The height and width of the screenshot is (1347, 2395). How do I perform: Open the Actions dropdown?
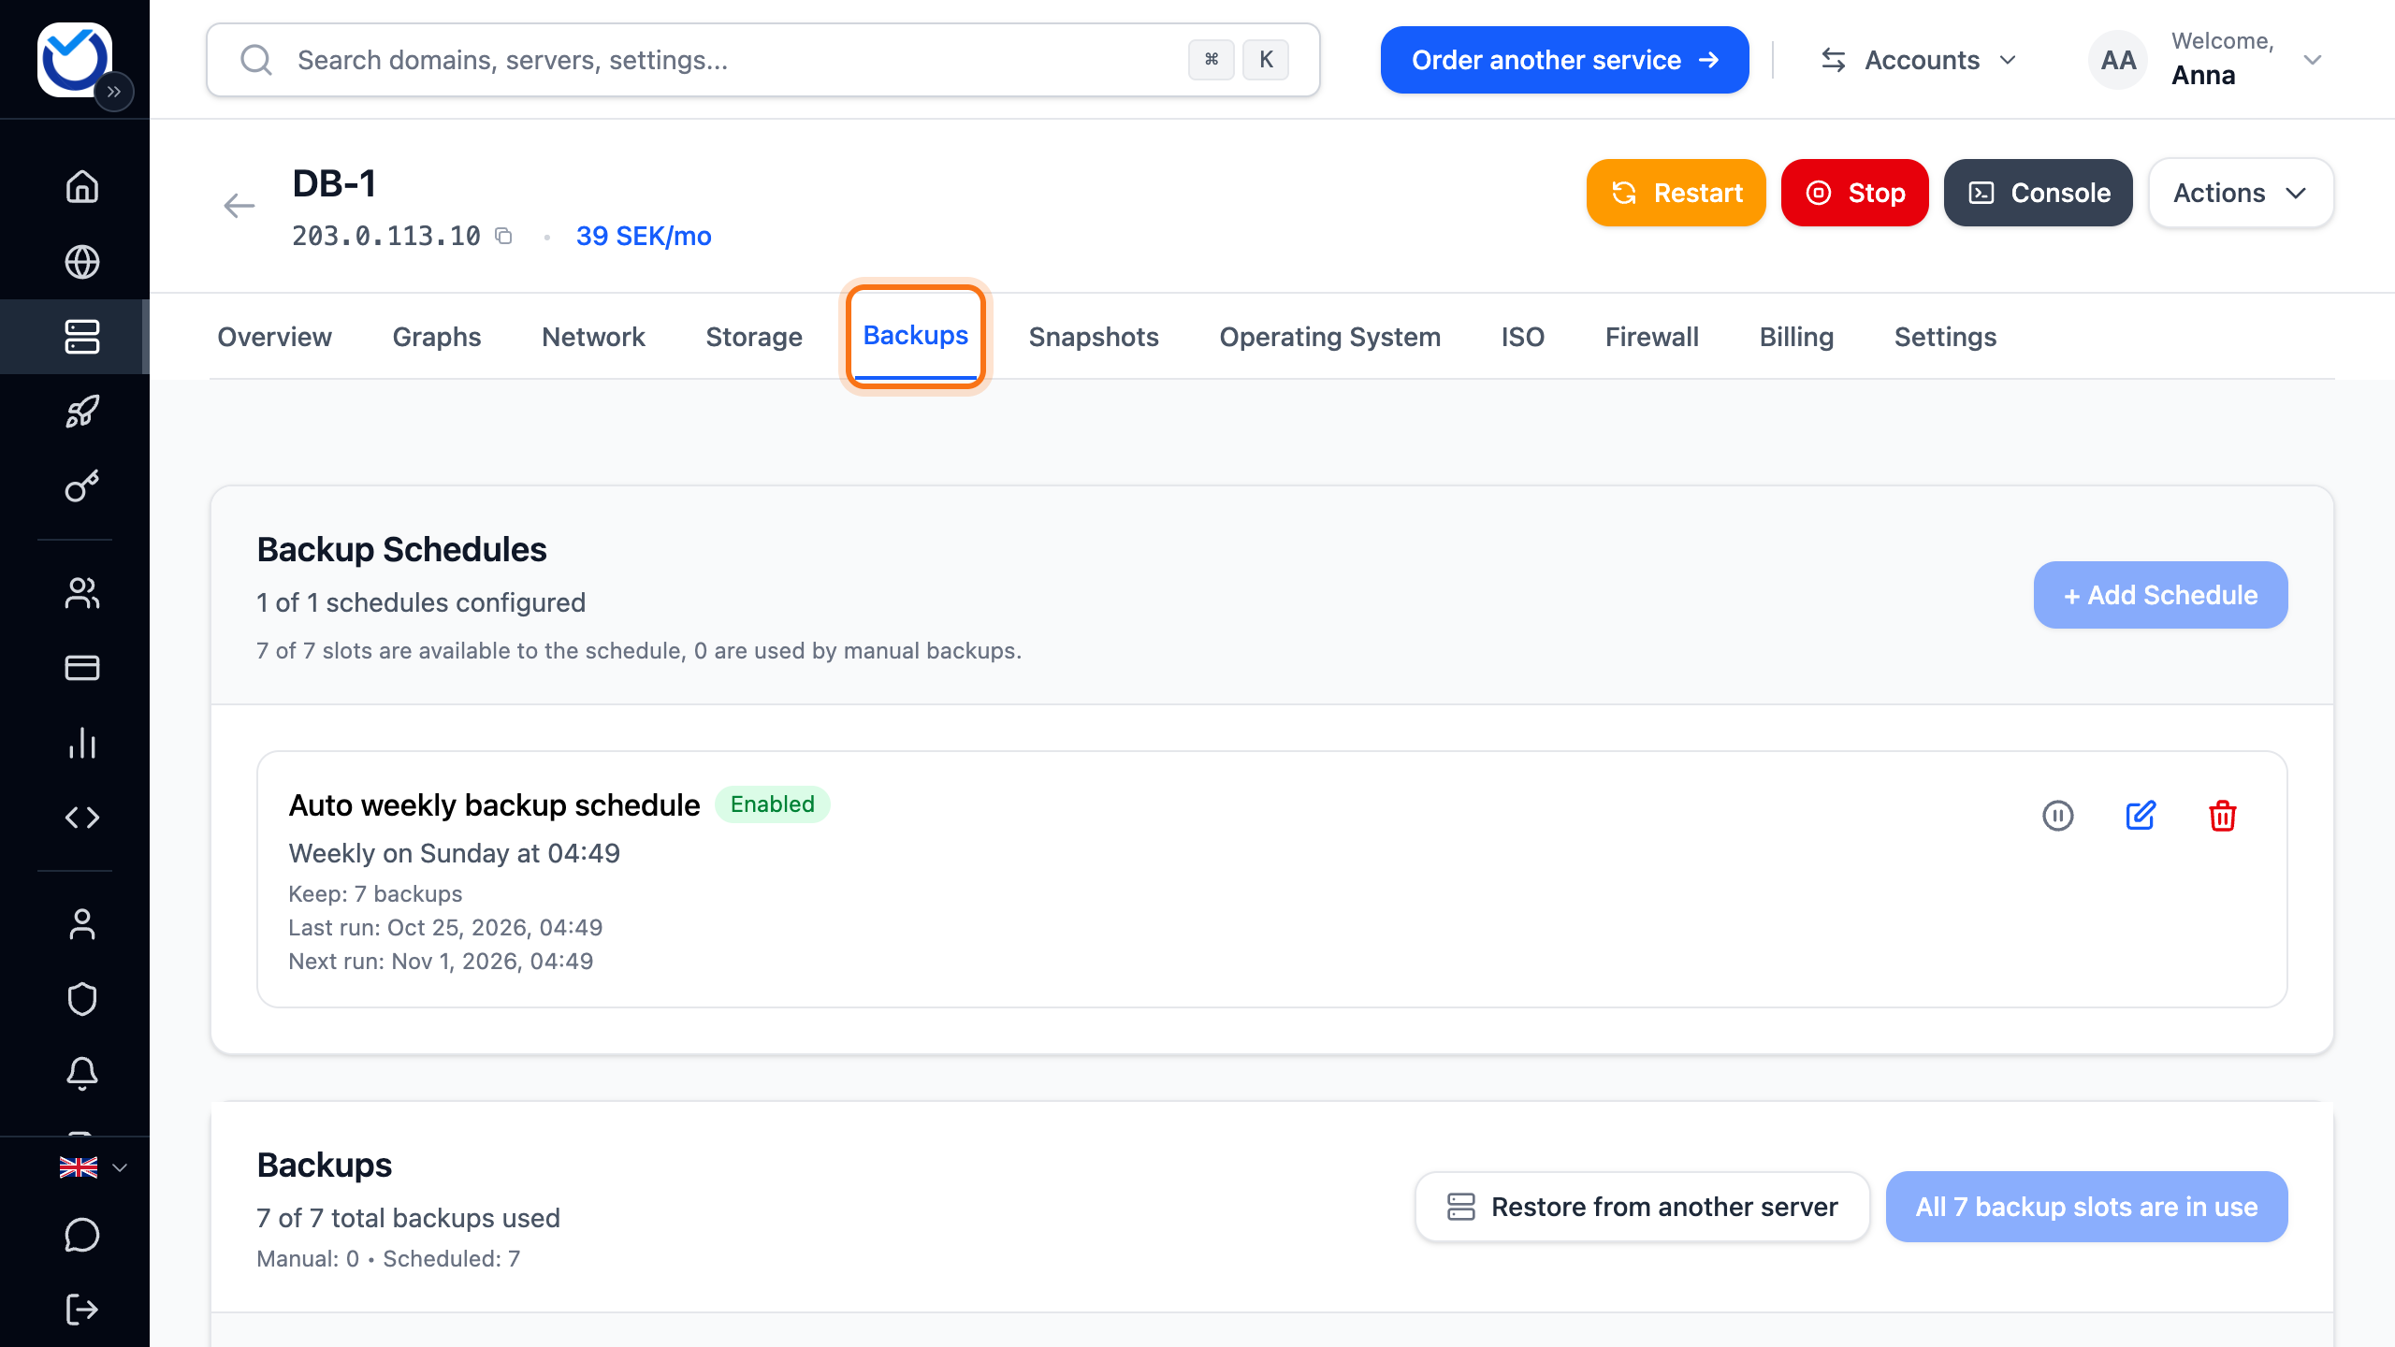coord(2241,193)
